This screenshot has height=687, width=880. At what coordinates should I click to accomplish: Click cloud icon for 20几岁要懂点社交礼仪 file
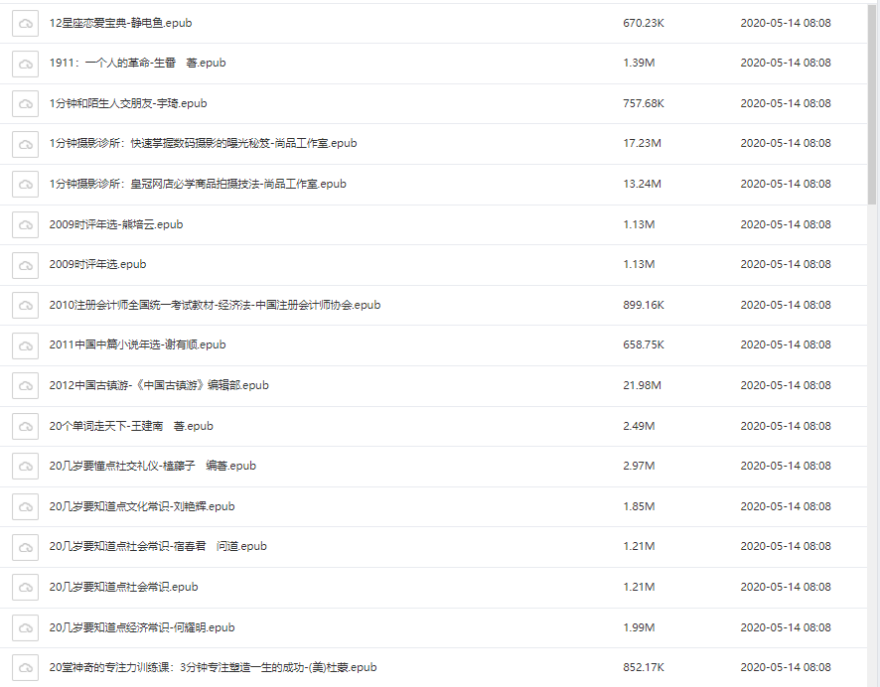click(x=25, y=466)
